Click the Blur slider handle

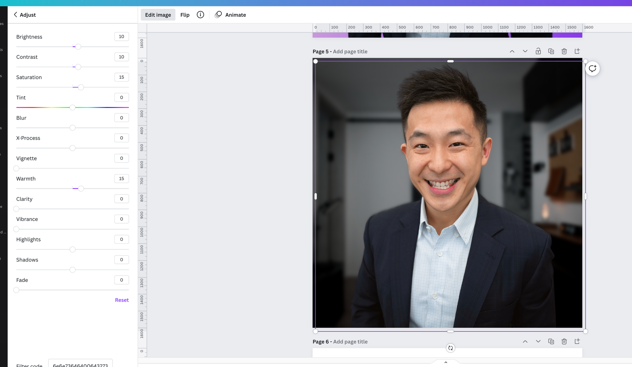[x=72, y=128]
